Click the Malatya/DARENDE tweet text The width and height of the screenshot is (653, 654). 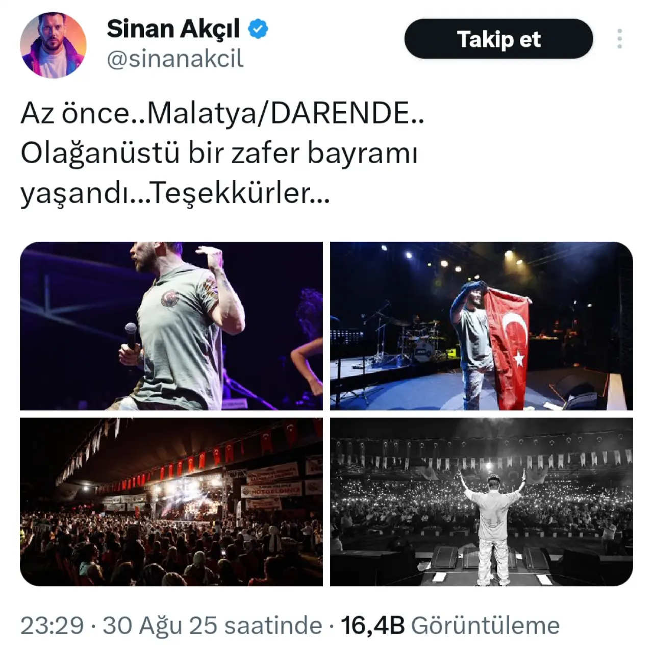click(279, 114)
